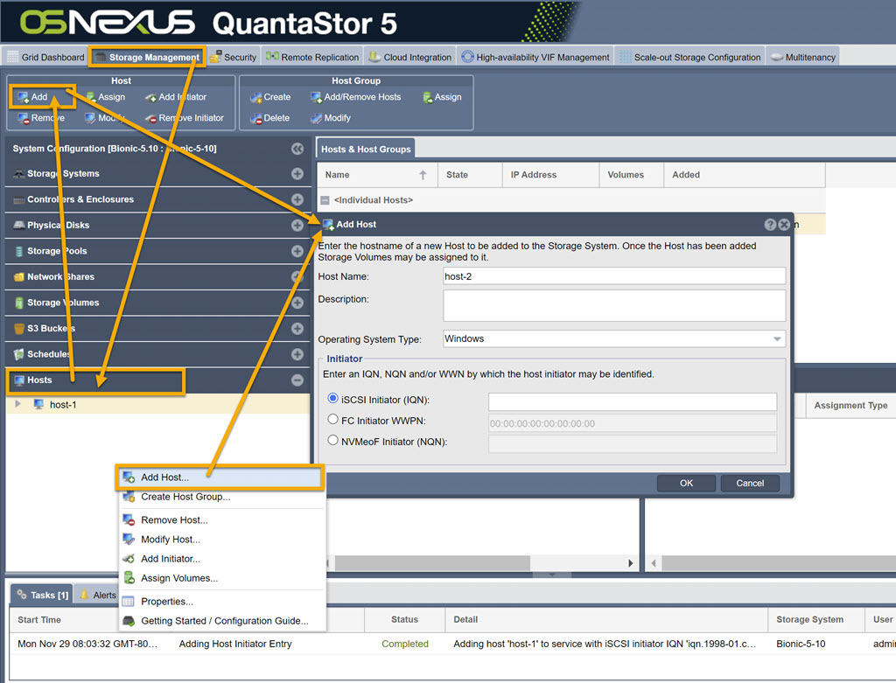896x683 pixels.
Task: Click the Host Group Modify icon
Action: pyautogui.click(x=316, y=118)
